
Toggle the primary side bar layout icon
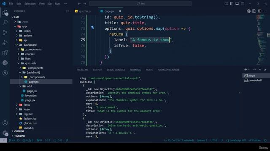click(x=232, y=4)
